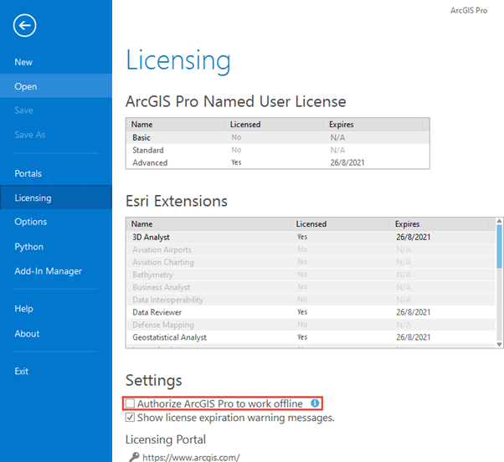Select the Geostatistical Analyst extension row
Image resolution: width=504 pixels, height=462 pixels.
pyautogui.click(x=311, y=337)
